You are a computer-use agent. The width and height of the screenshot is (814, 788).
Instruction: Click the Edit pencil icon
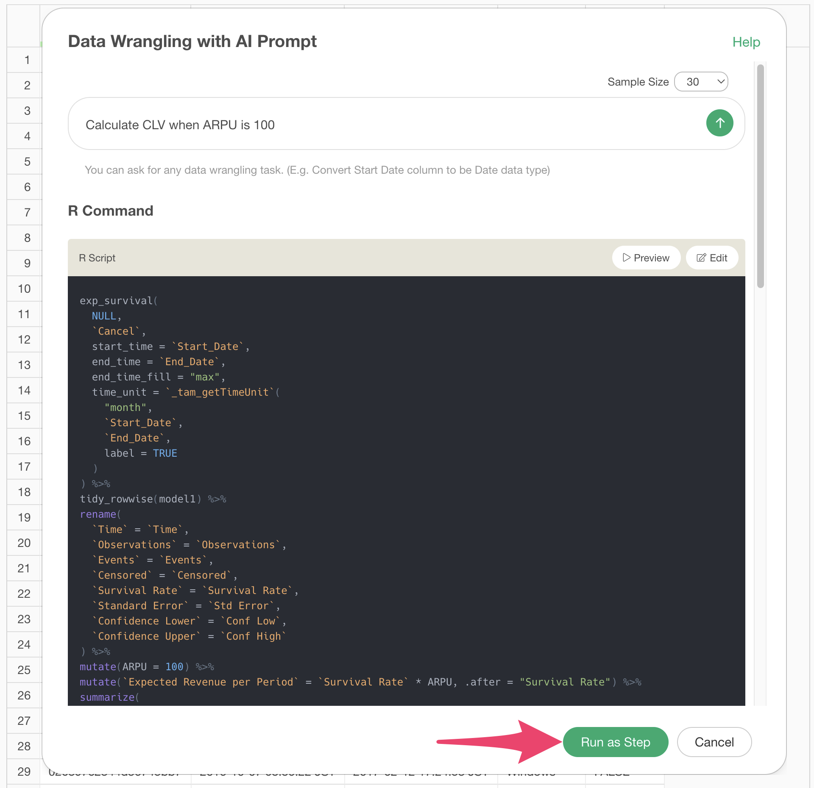pyautogui.click(x=701, y=258)
